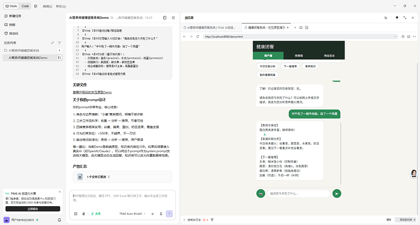Click the device preview icon near address bar
The width and height of the screenshot is (420, 225).
[408, 36]
